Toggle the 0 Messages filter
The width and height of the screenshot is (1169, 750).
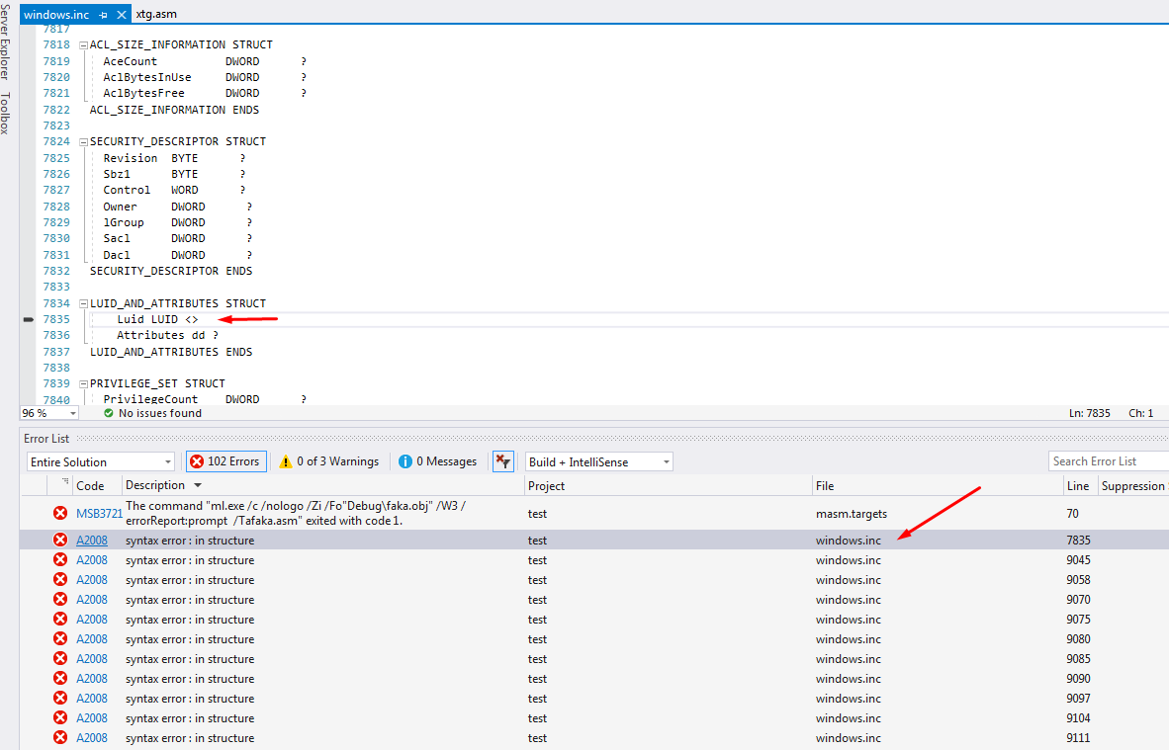click(x=437, y=461)
